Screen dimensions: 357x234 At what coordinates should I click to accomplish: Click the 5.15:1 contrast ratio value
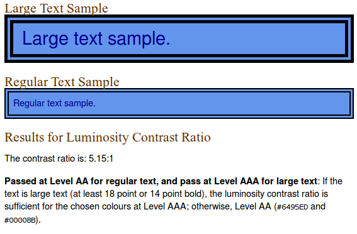(x=101, y=159)
